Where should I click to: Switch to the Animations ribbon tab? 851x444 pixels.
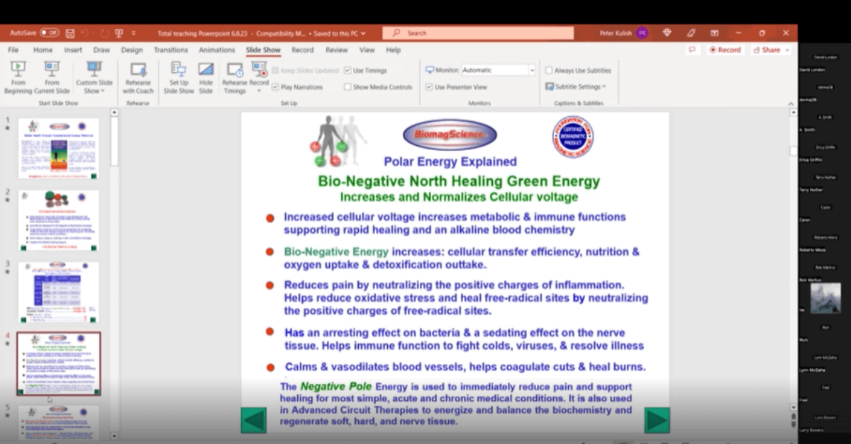tap(216, 50)
